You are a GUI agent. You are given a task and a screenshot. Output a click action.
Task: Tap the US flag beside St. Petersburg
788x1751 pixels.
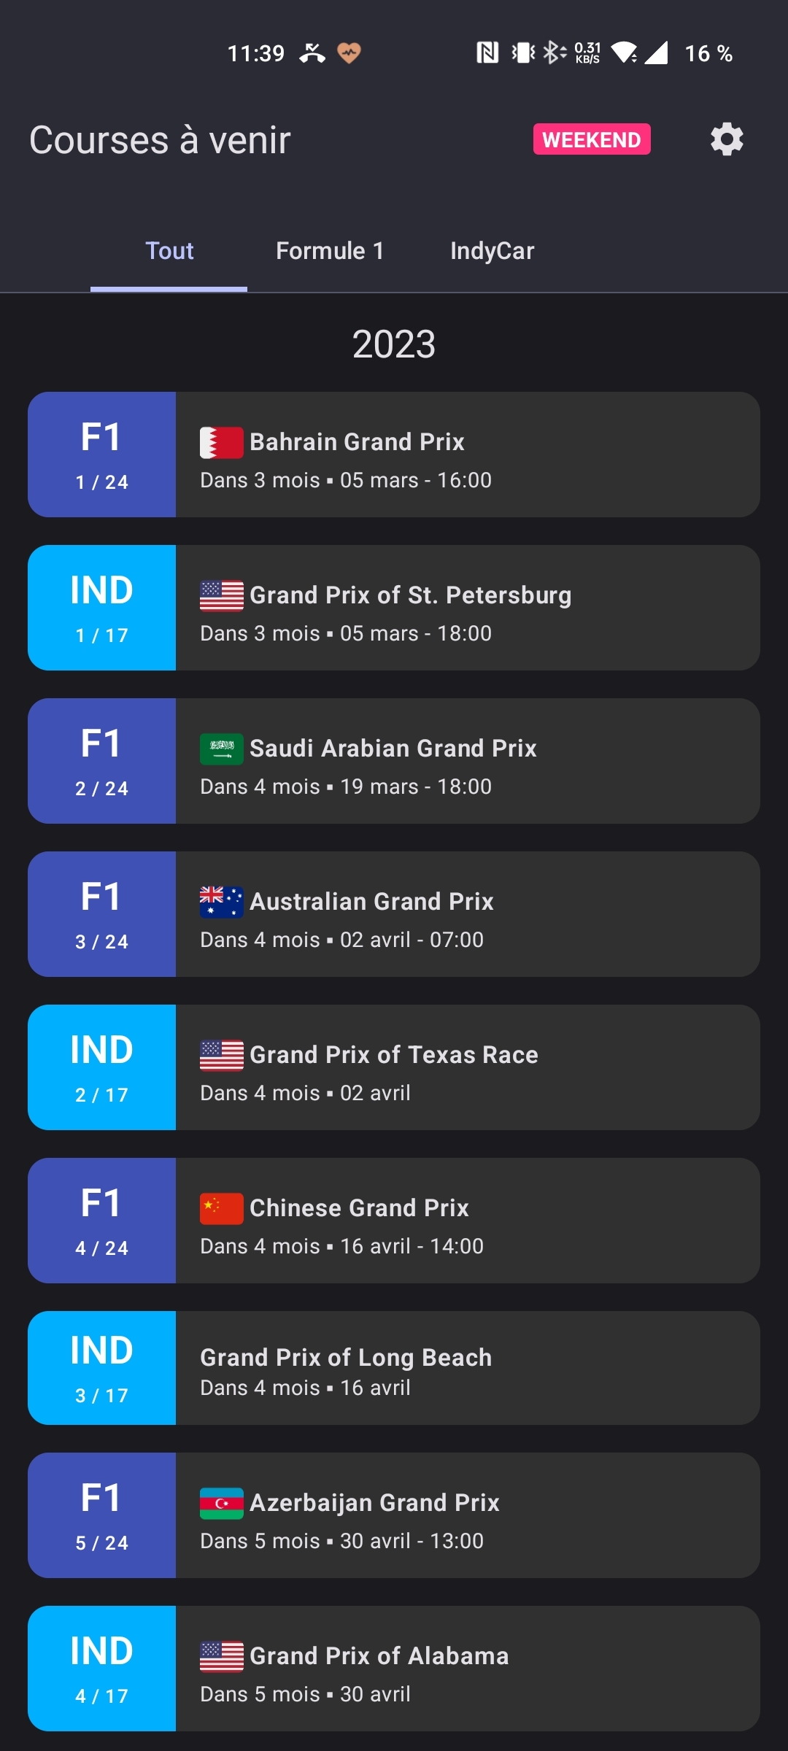[x=222, y=596]
